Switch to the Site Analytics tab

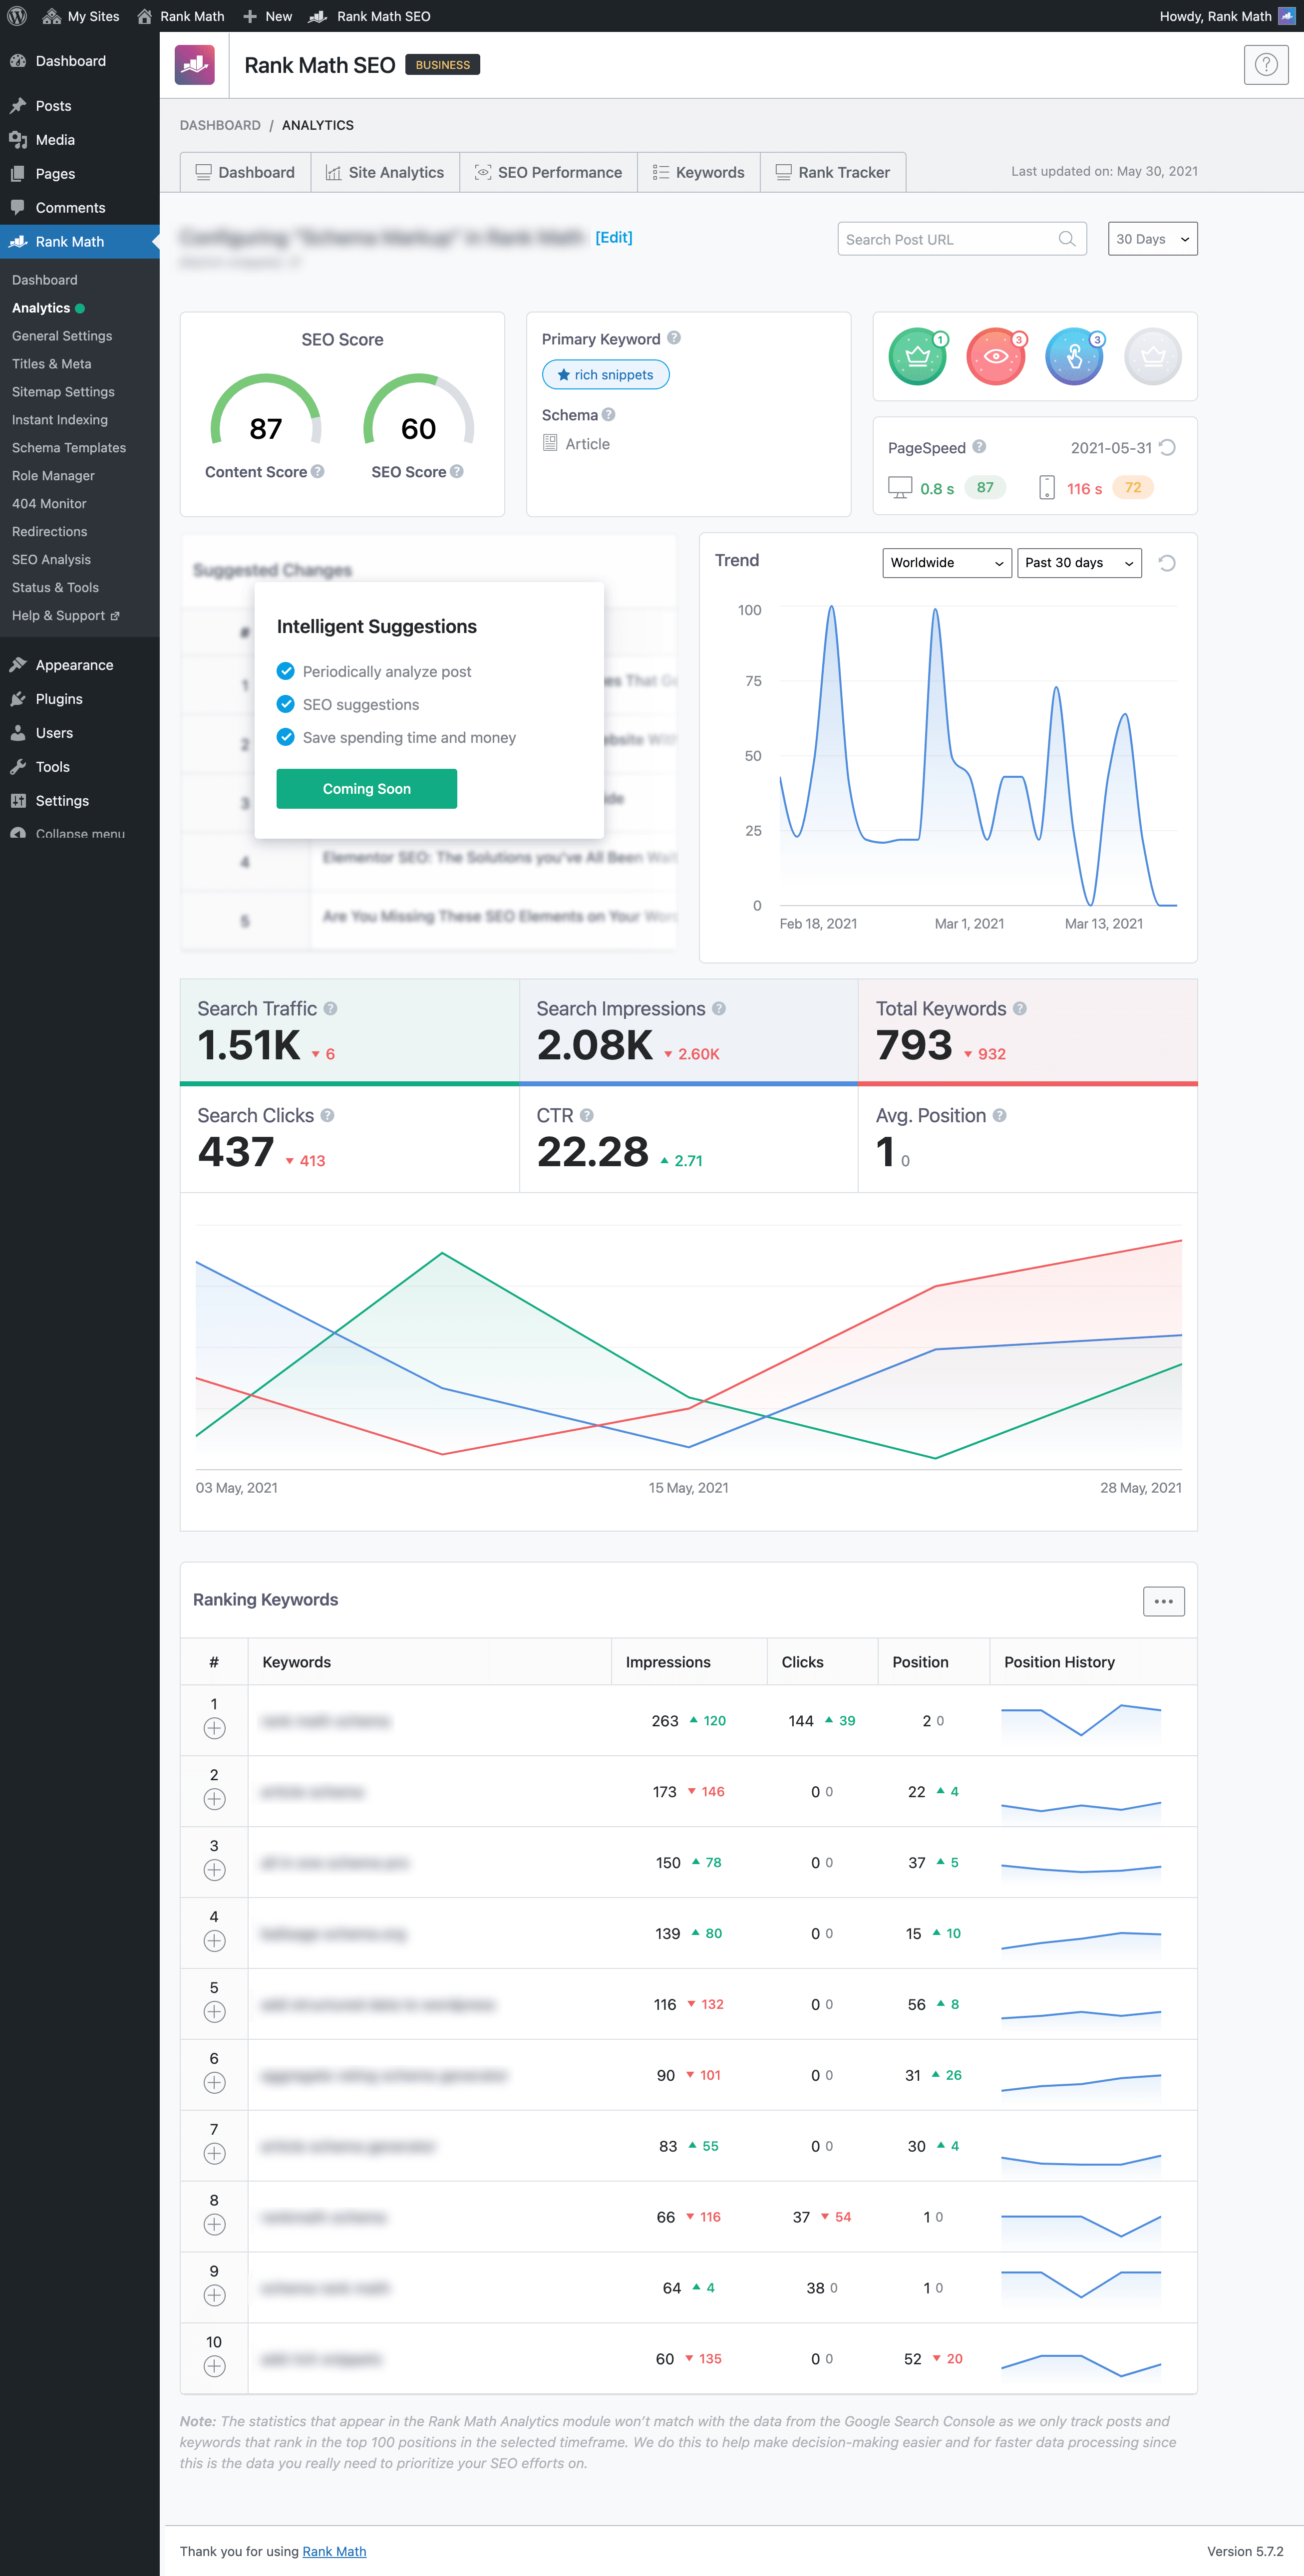point(385,172)
